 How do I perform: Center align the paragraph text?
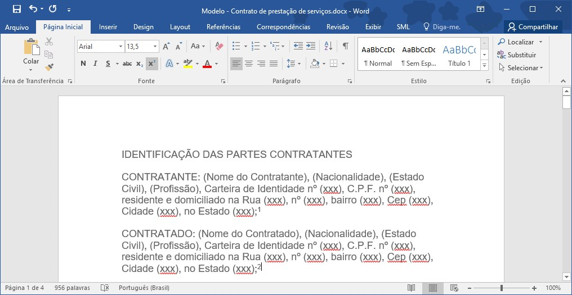coord(249,63)
